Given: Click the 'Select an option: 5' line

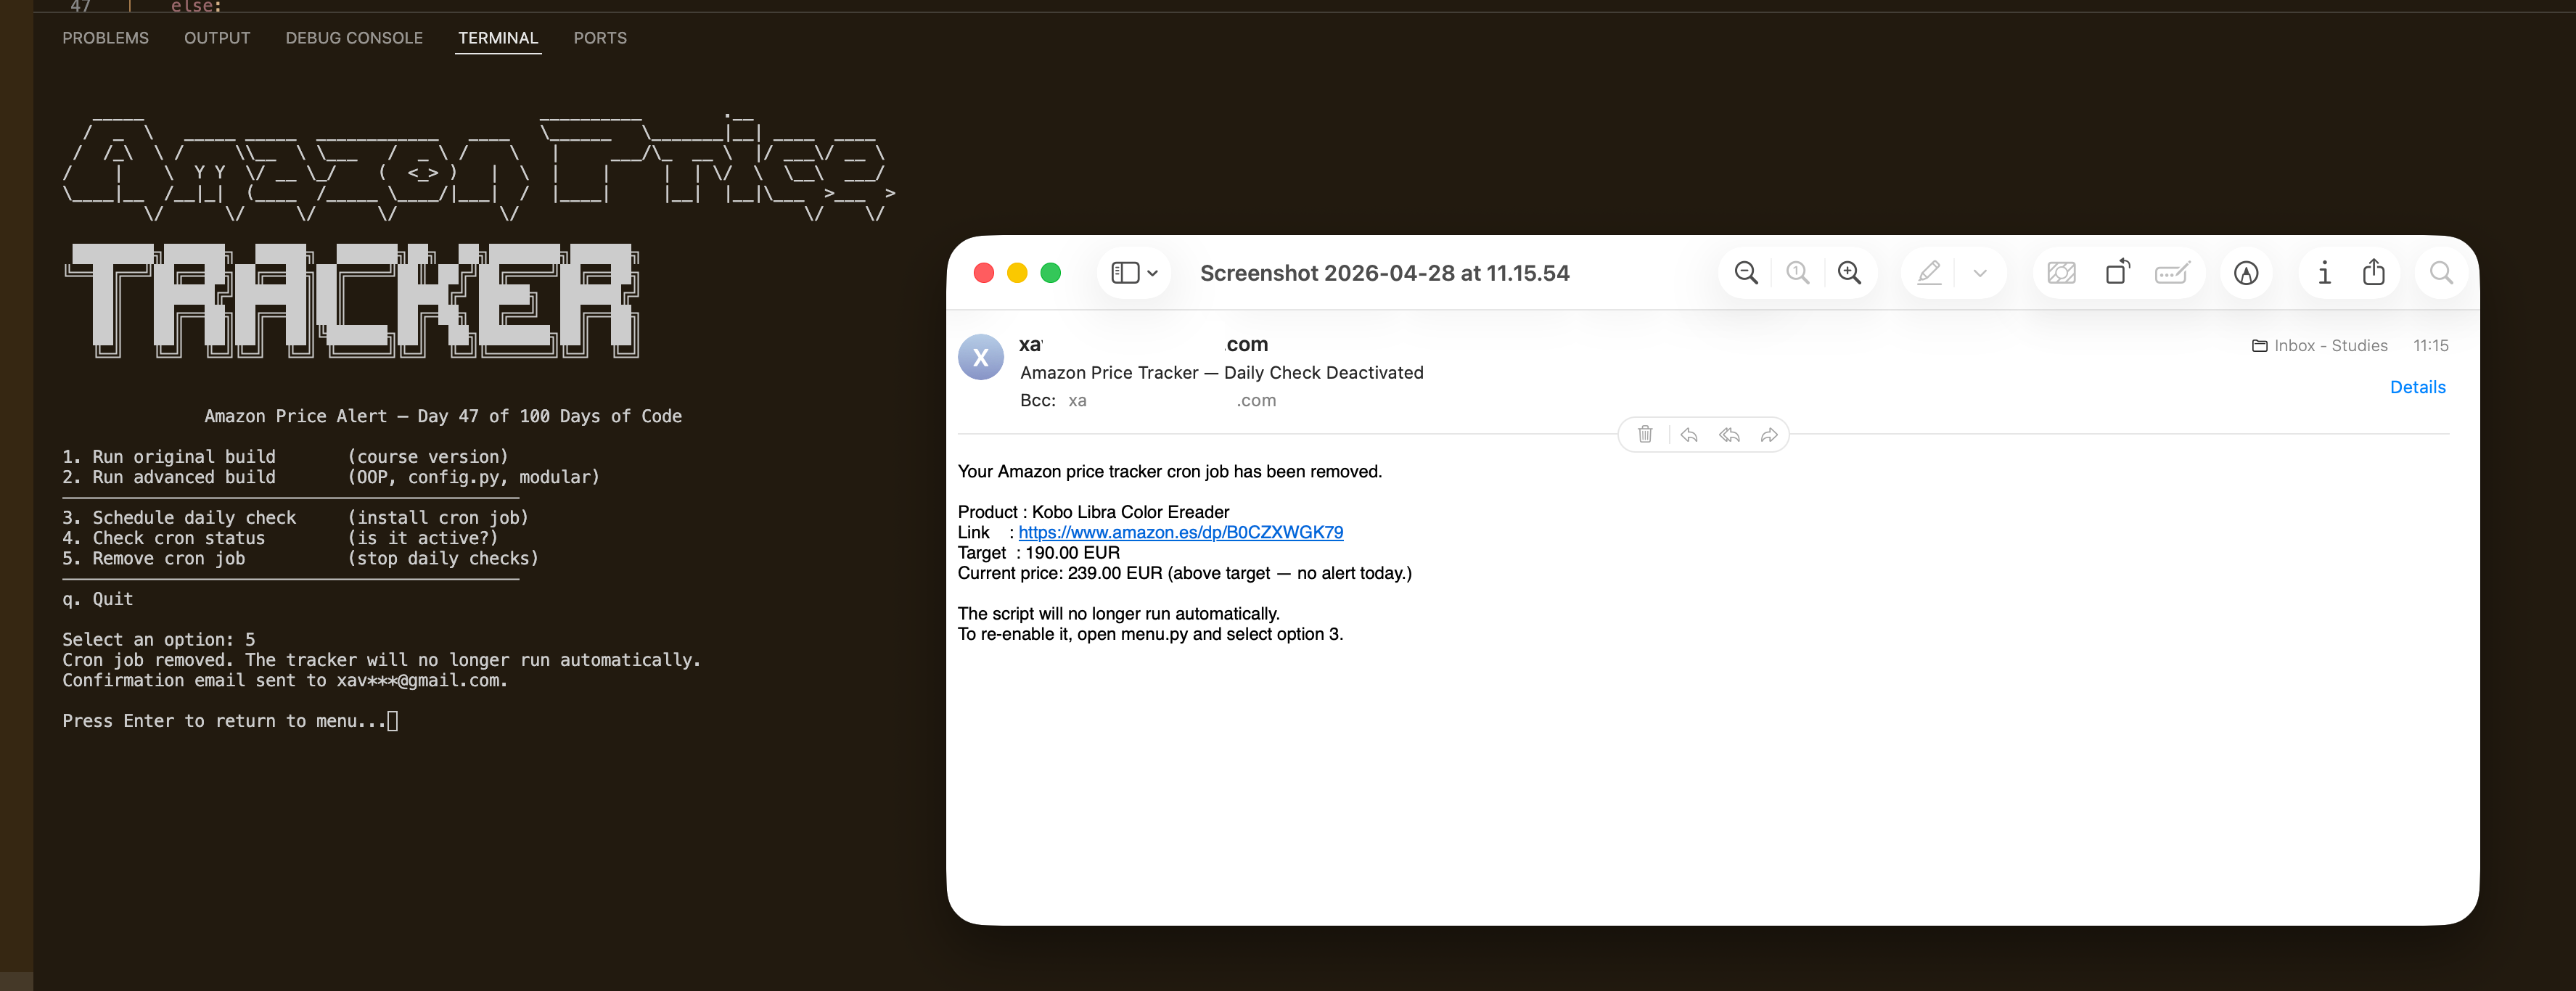Looking at the screenshot, I should click(158, 640).
